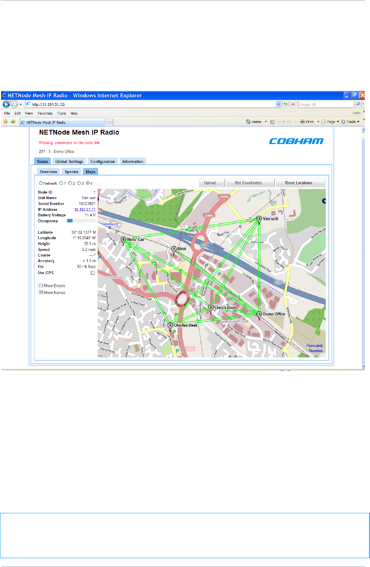Viewport: 370px width, 567px height.
Task: Click the Van unit node marker 1
Action: coord(259,220)
